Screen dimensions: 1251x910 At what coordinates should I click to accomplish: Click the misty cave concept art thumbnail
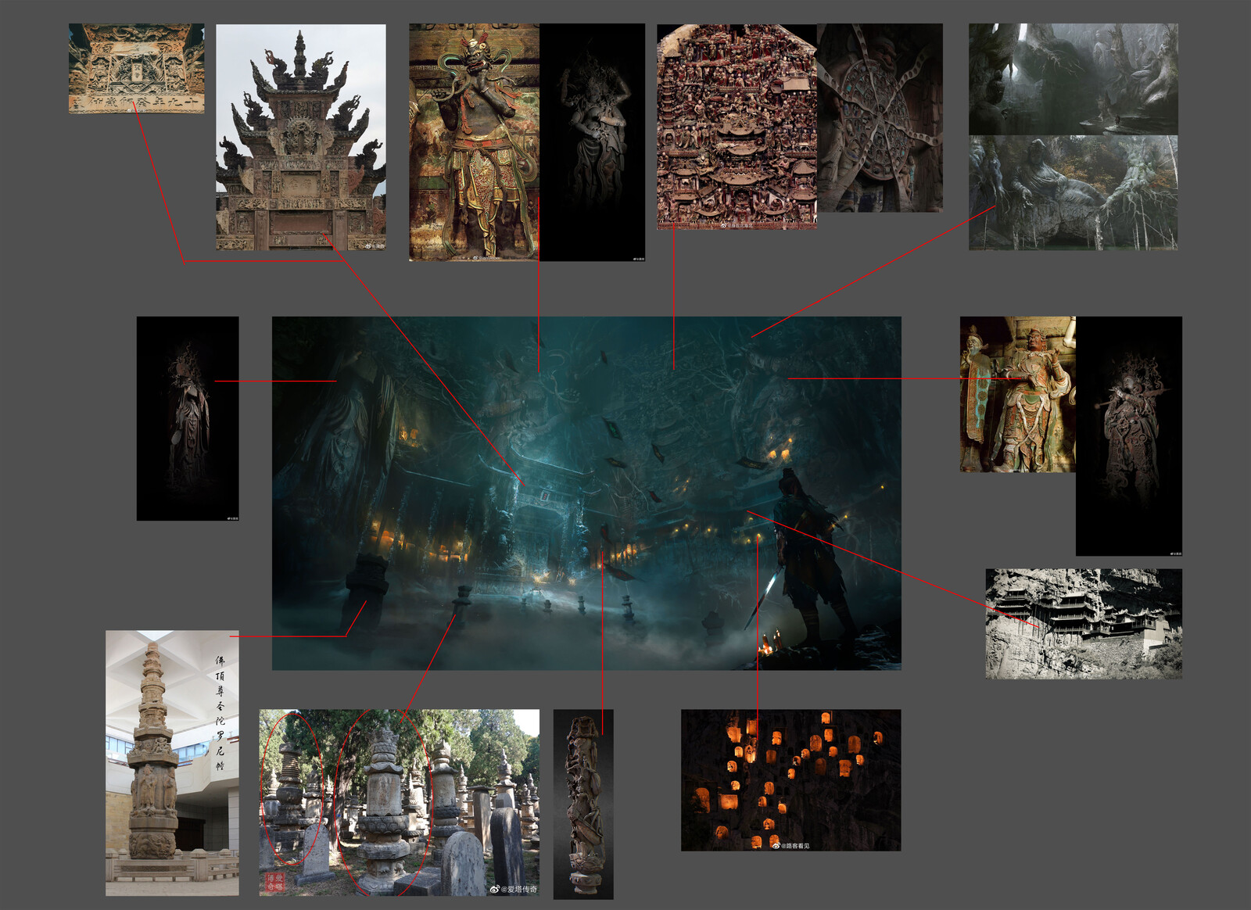point(1074,79)
